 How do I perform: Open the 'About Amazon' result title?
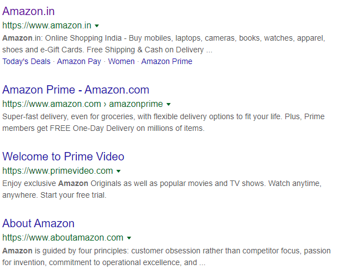click(x=38, y=223)
